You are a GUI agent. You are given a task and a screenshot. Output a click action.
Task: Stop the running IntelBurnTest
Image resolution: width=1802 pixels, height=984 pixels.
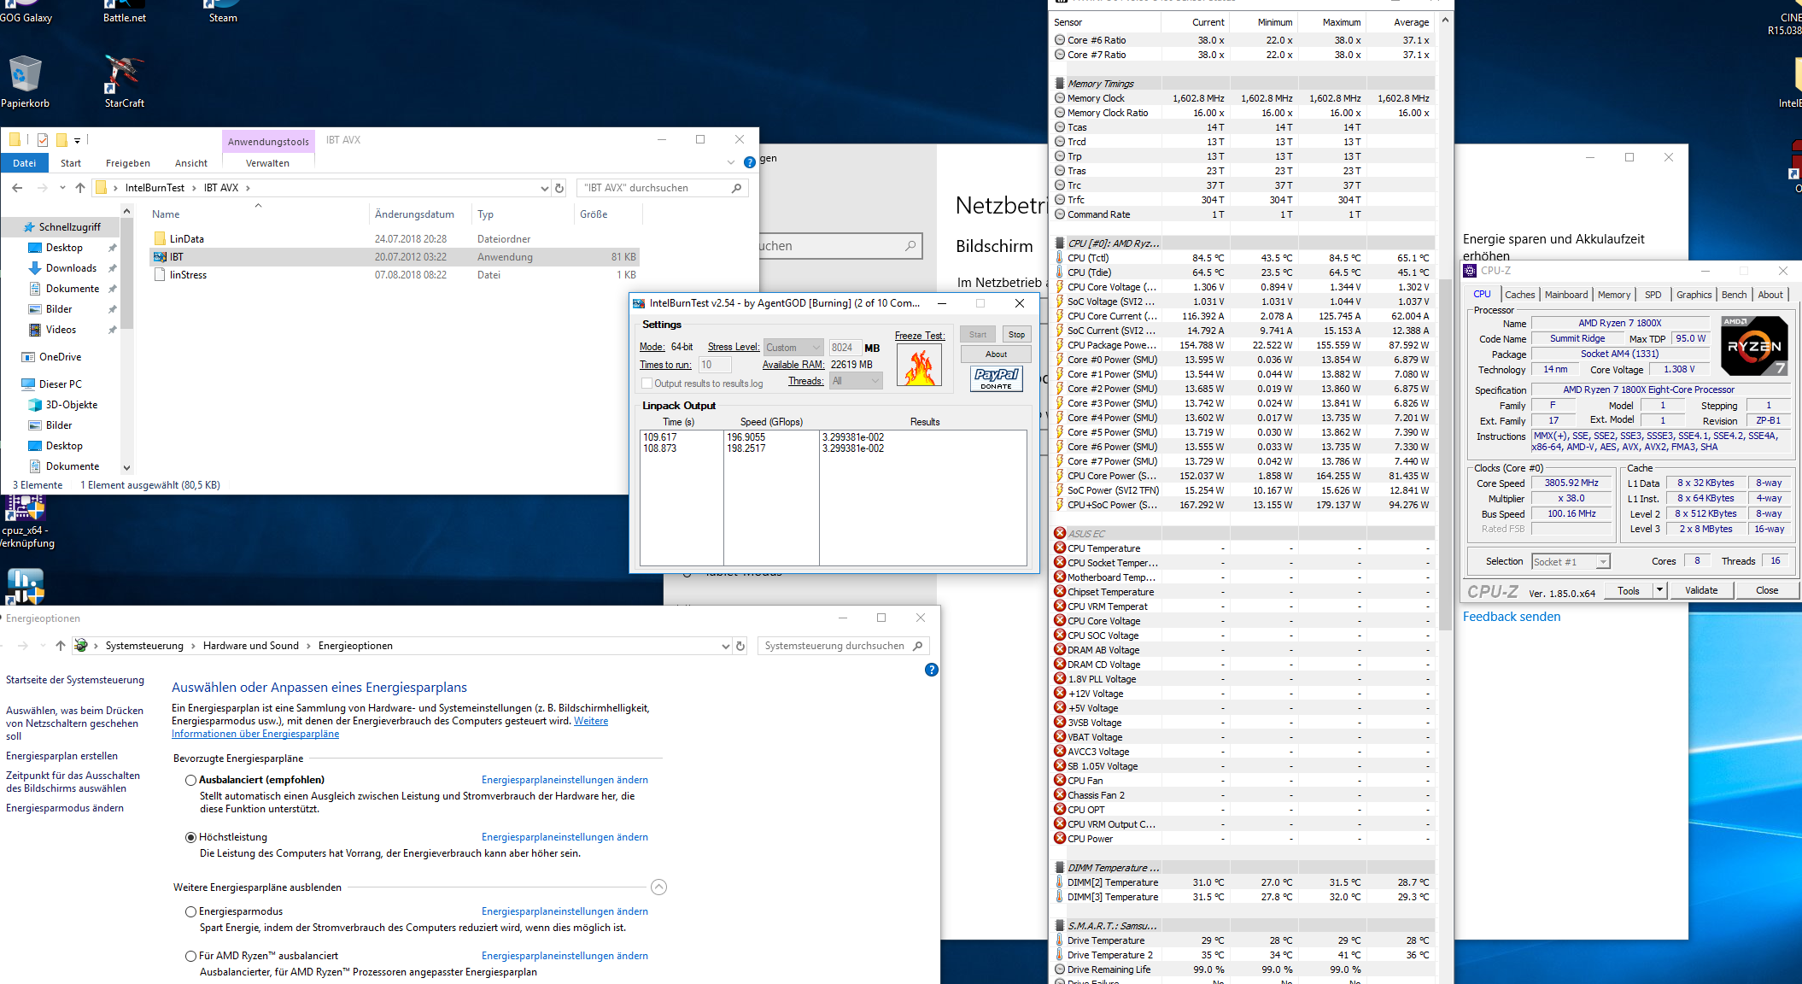coord(1016,334)
